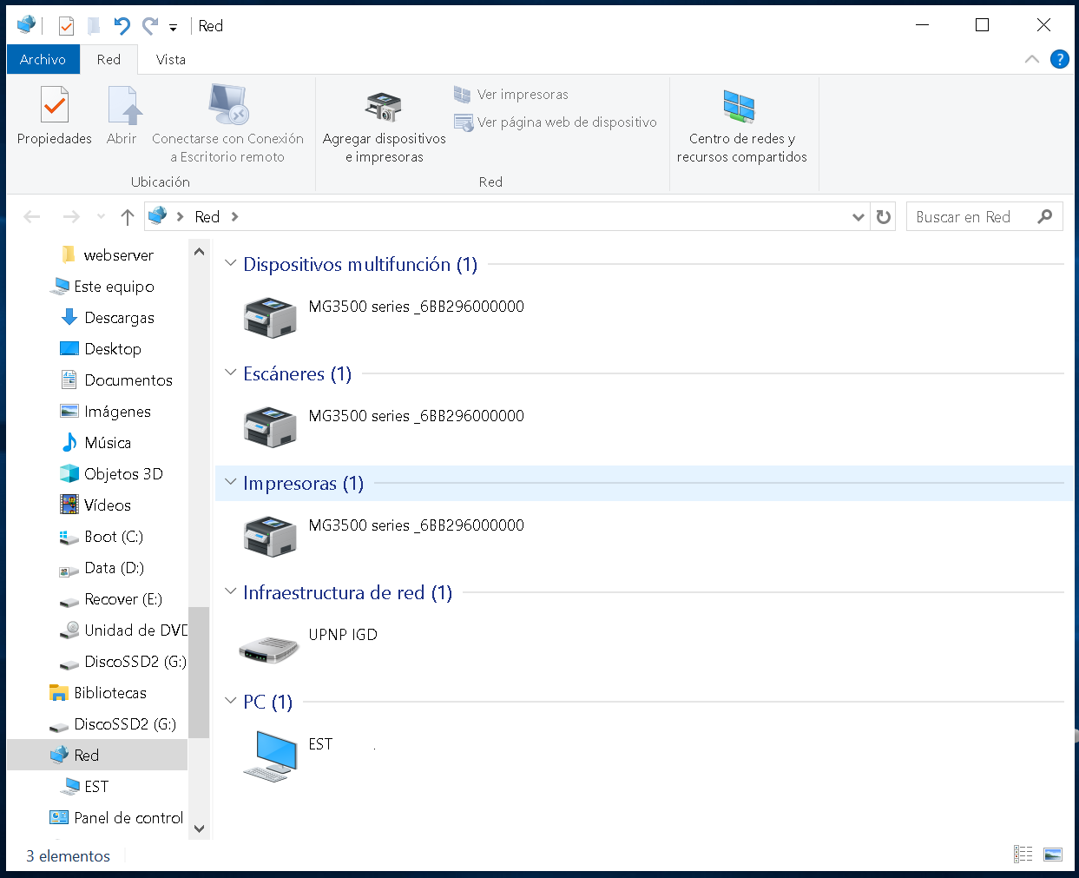Viewport: 1079px width, 878px height.
Task: Open the Archivo menu tab
Action: [x=43, y=60]
